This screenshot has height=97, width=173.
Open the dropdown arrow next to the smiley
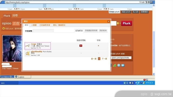point(120,23)
